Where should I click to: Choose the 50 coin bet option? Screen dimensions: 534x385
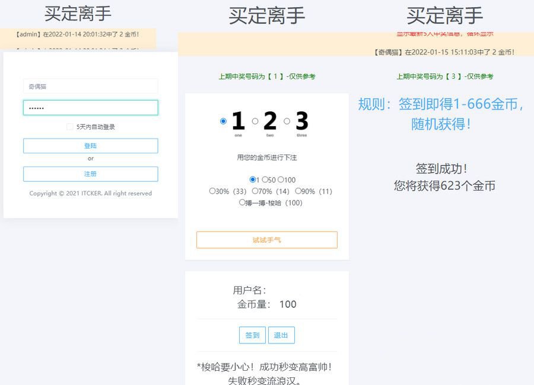click(x=265, y=179)
